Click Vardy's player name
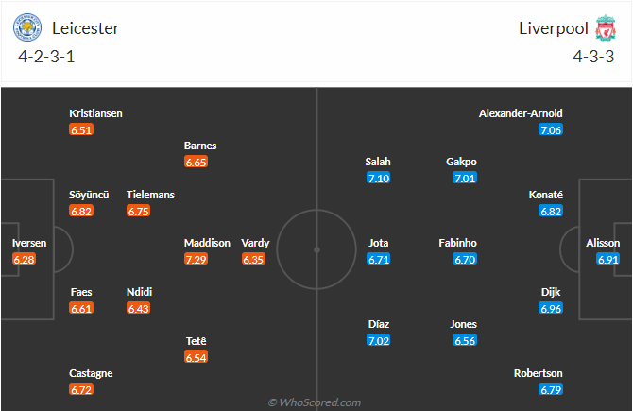Screen dimensions: 633x411 pyautogui.click(x=255, y=243)
